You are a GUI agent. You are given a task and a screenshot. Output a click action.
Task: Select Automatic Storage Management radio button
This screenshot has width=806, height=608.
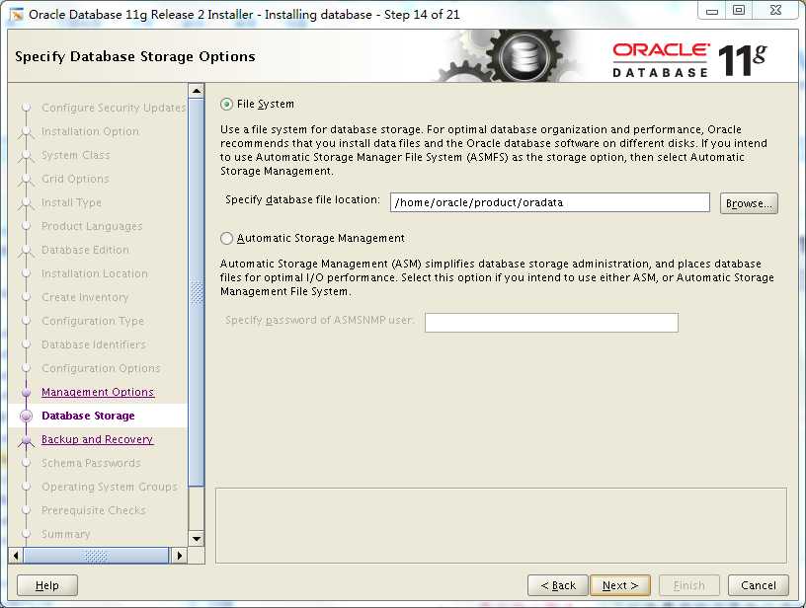(226, 238)
